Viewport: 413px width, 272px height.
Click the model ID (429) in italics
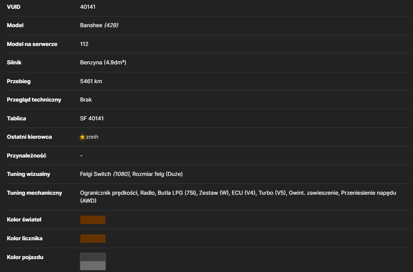point(111,25)
